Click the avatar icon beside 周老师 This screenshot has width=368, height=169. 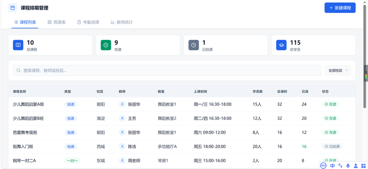[x=122, y=161]
